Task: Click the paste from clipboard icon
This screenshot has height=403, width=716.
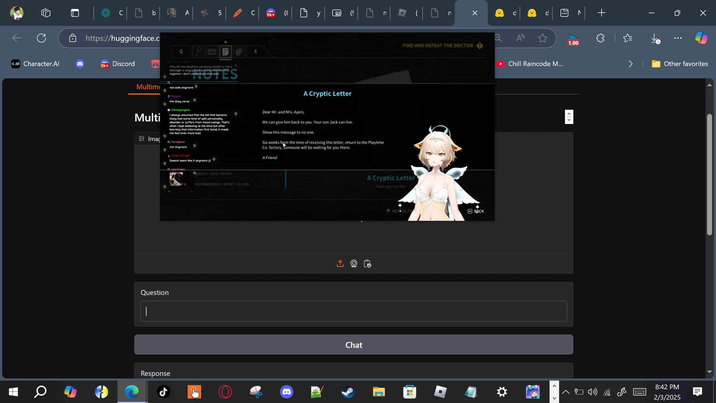Action: (x=368, y=264)
